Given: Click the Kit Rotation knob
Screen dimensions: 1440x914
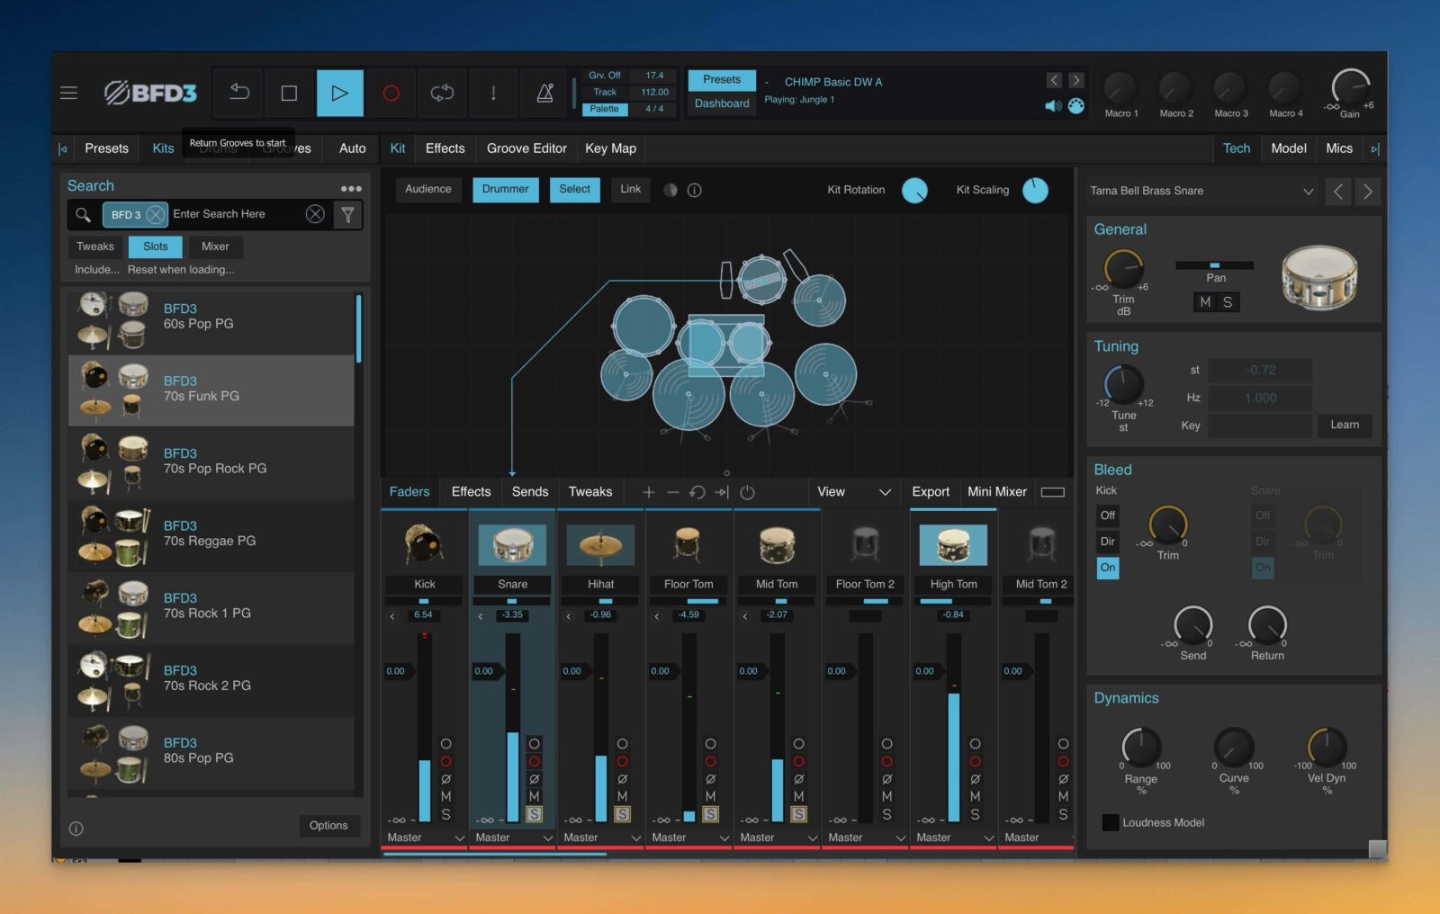Looking at the screenshot, I should tap(914, 191).
